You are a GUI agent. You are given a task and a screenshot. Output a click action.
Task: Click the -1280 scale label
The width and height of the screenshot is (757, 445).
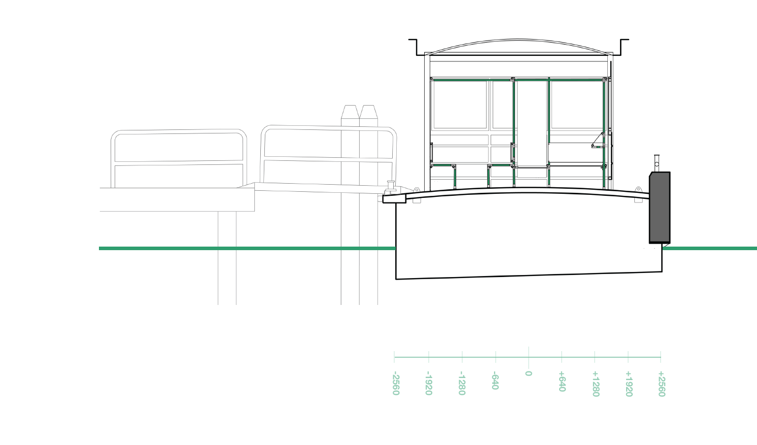pos(462,383)
